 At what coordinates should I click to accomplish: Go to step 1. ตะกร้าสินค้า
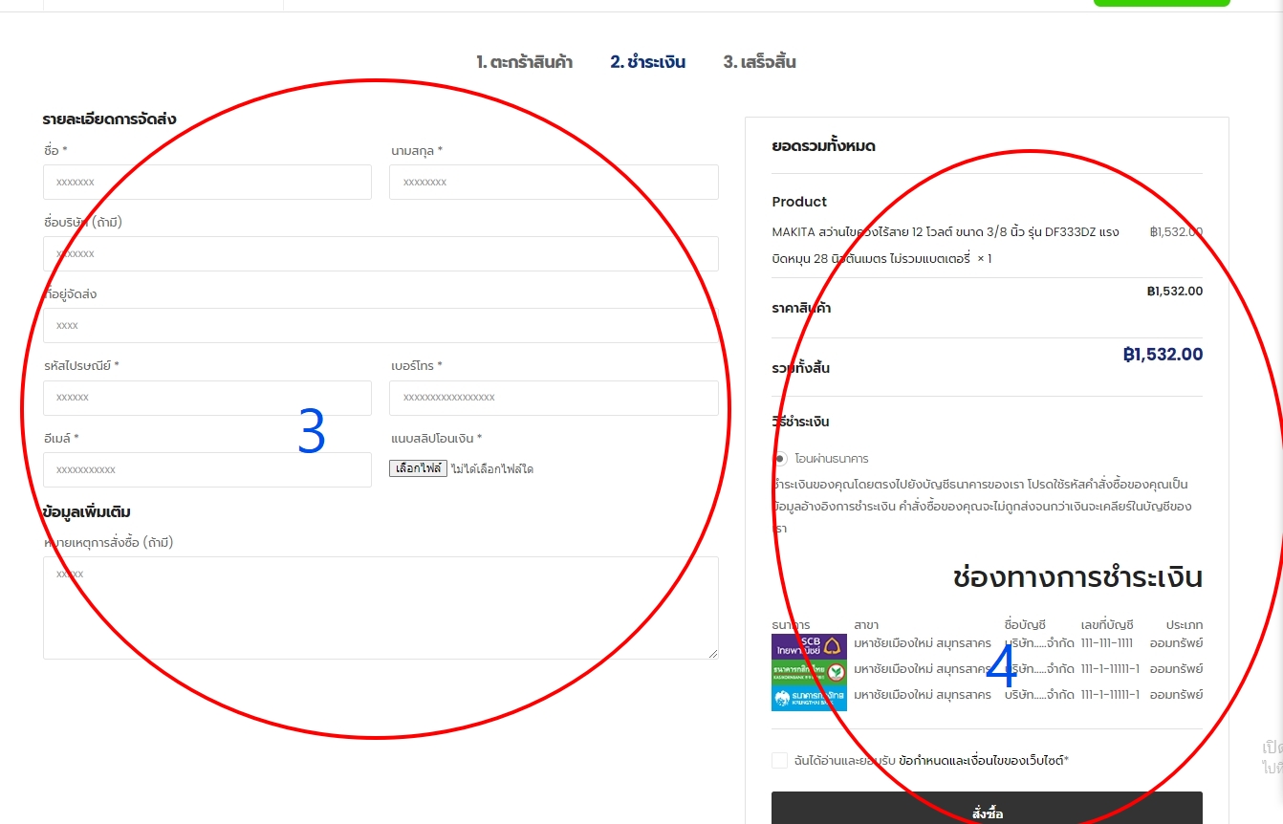524,62
